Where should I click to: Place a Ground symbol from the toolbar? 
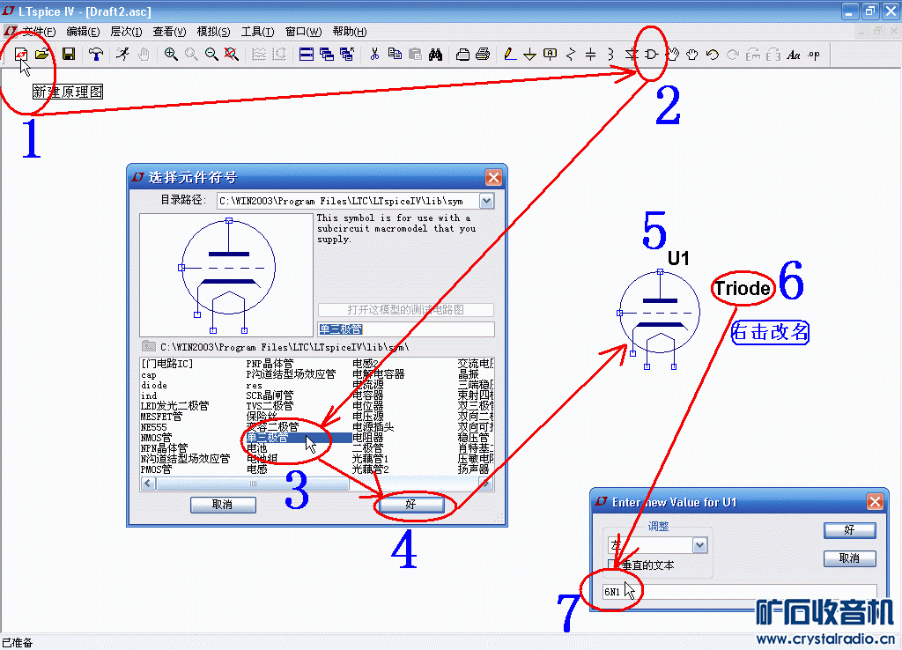coord(529,54)
